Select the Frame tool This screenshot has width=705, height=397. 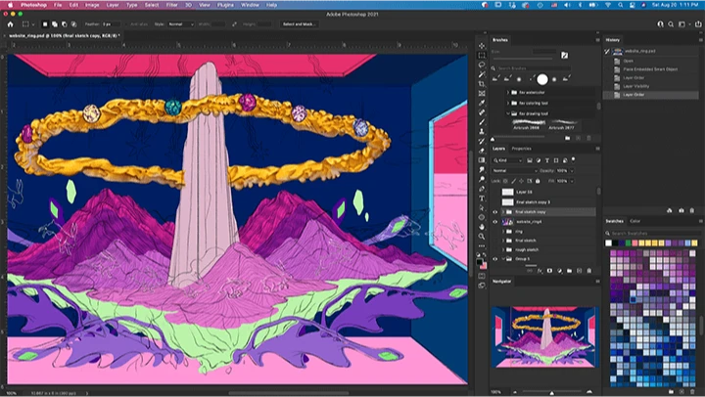(482, 94)
